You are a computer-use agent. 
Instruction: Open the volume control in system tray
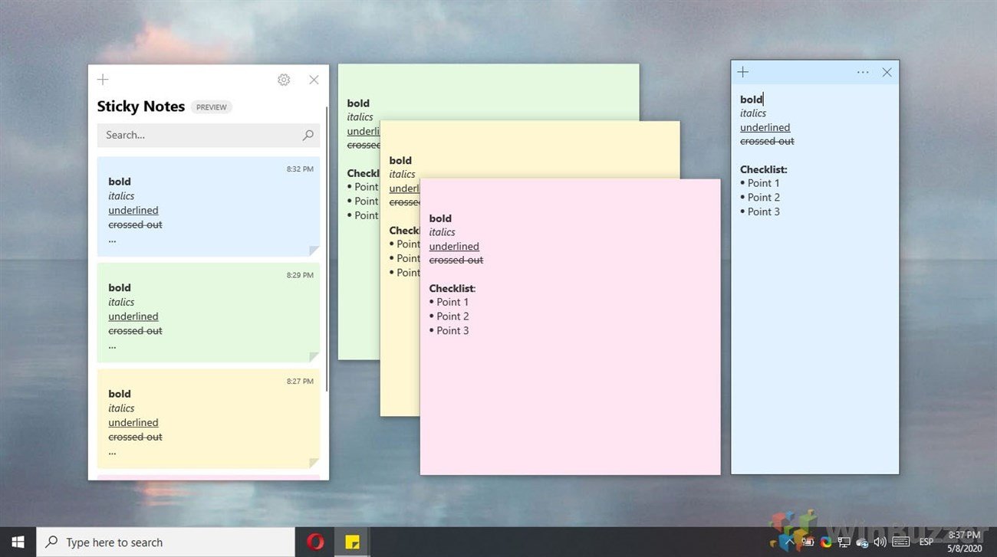(879, 542)
